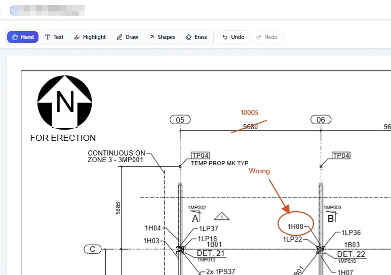This screenshot has width=391, height=275.
Task: Click the 1B03 label
Action: pos(352,245)
